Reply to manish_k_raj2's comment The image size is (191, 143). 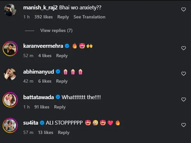coord(63,17)
